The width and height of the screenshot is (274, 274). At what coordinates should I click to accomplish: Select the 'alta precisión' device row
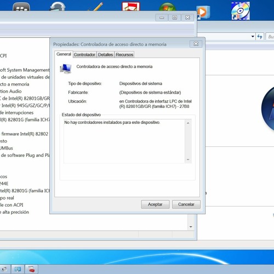click(15, 212)
